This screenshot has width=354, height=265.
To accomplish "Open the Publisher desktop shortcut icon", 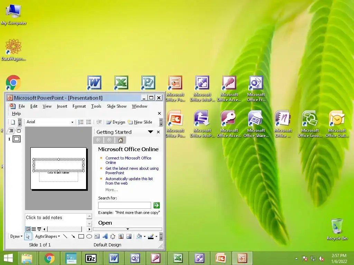I will (x=148, y=83).
